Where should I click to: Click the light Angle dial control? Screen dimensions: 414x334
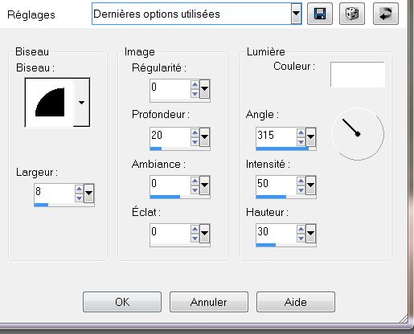[x=358, y=134]
